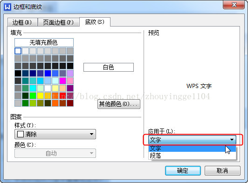The width and height of the screenshot is (248, 183).
Task: Click the 无填充颜色 button
Action: click(x=44, y=42)
